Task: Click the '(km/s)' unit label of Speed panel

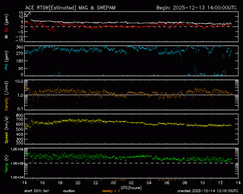Action: coord(6,123)
